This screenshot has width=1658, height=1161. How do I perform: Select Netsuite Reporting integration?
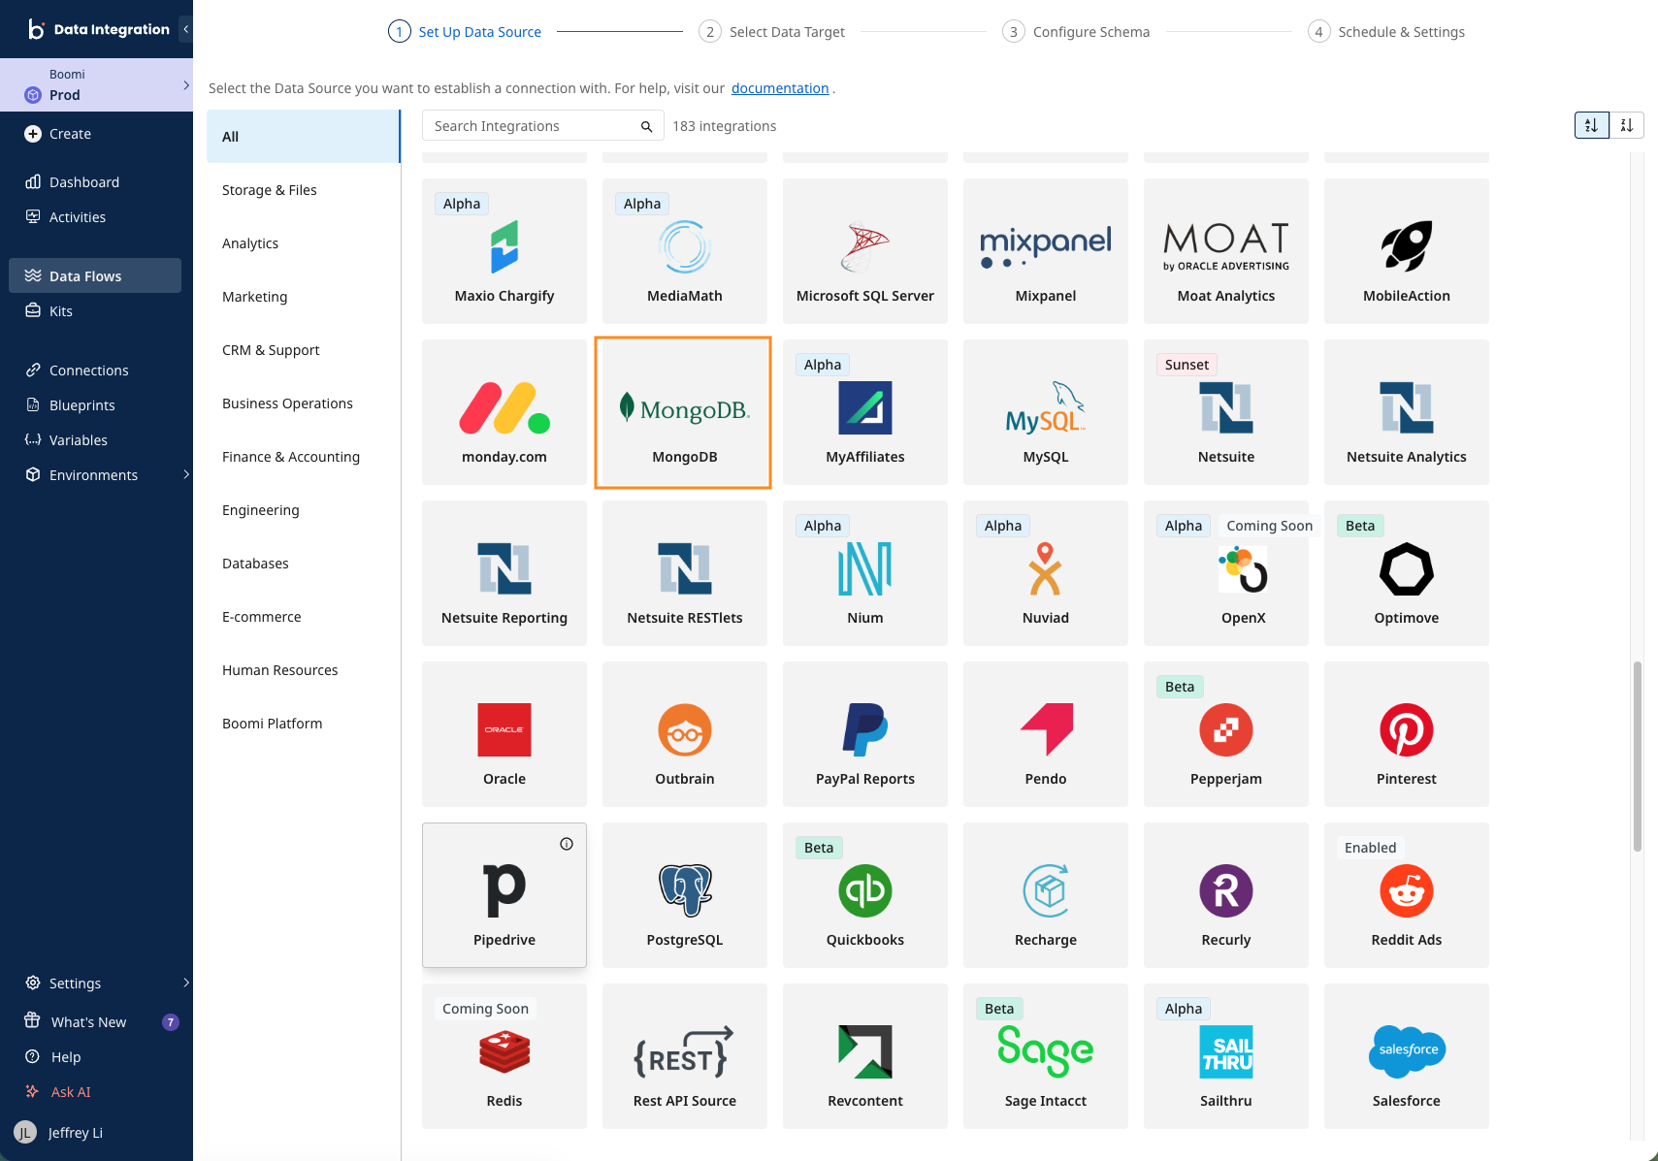click(x=504, y=573)
